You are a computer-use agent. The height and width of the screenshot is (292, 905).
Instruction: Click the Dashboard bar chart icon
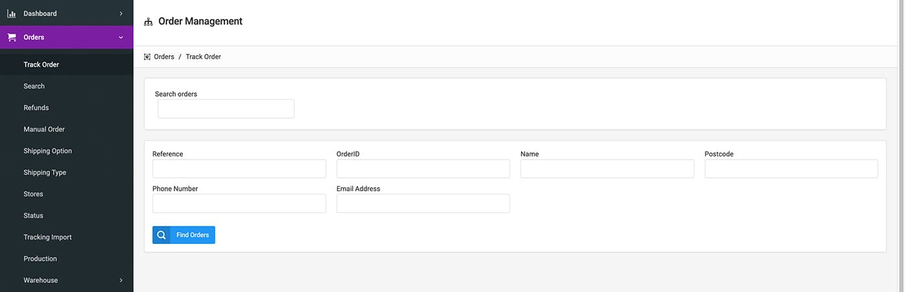pyautogui.click(x=11, y=14)
